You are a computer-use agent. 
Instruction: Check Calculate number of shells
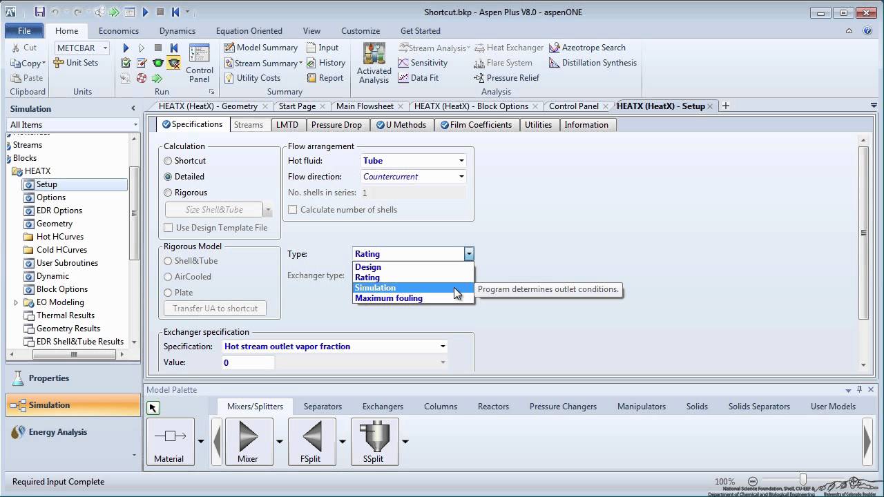[x=293, y=210]
